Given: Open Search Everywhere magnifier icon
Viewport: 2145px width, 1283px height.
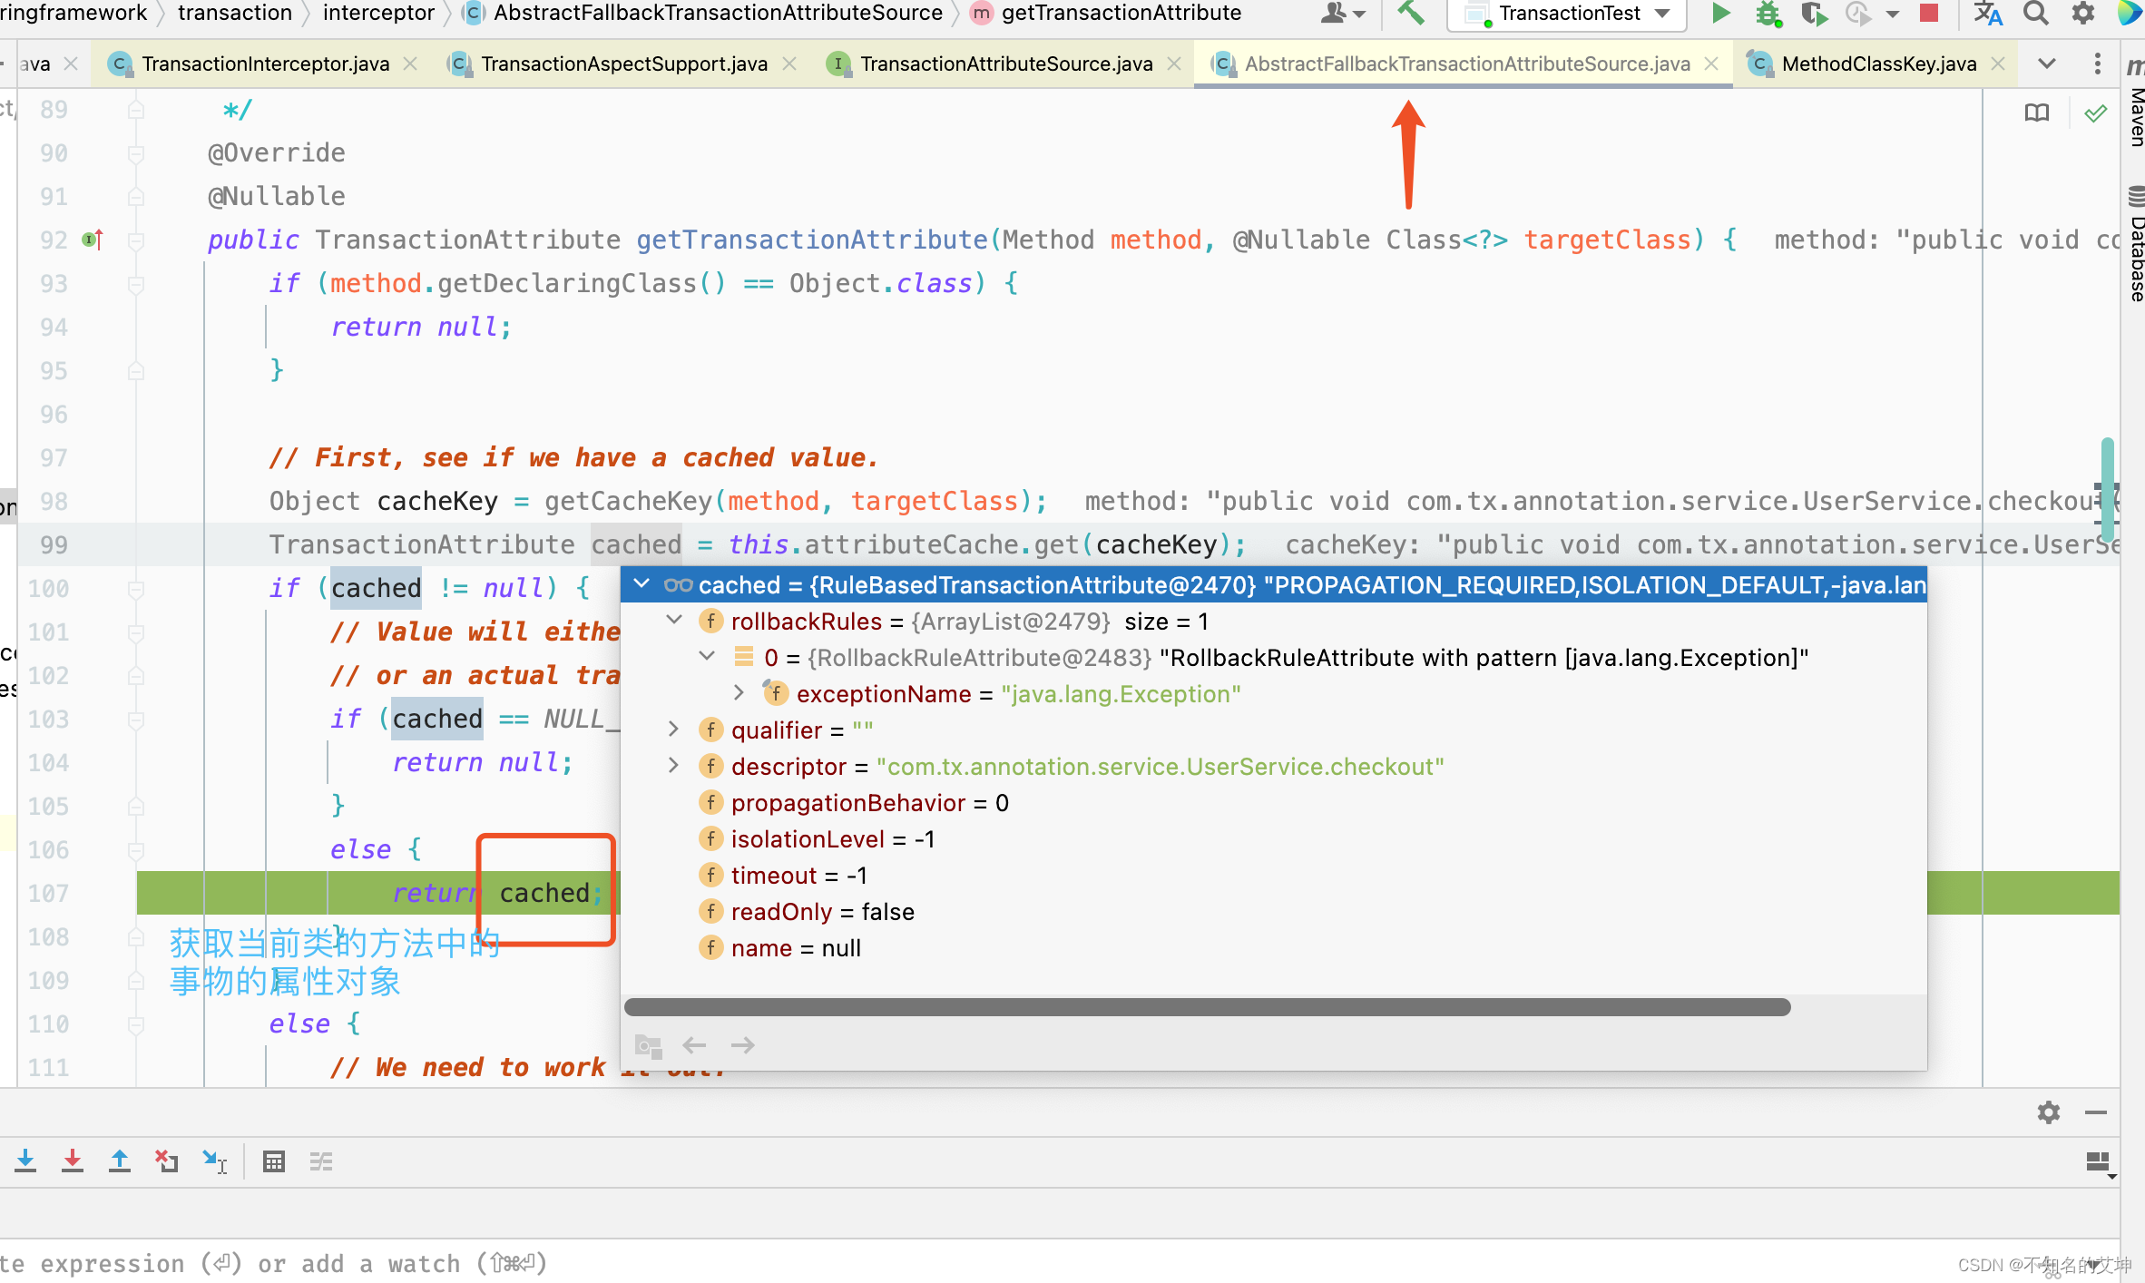Looking at the screenshot, I should 2036,13.
